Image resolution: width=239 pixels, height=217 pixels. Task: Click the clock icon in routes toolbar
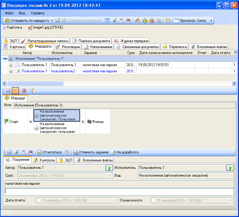click(33, 91)
